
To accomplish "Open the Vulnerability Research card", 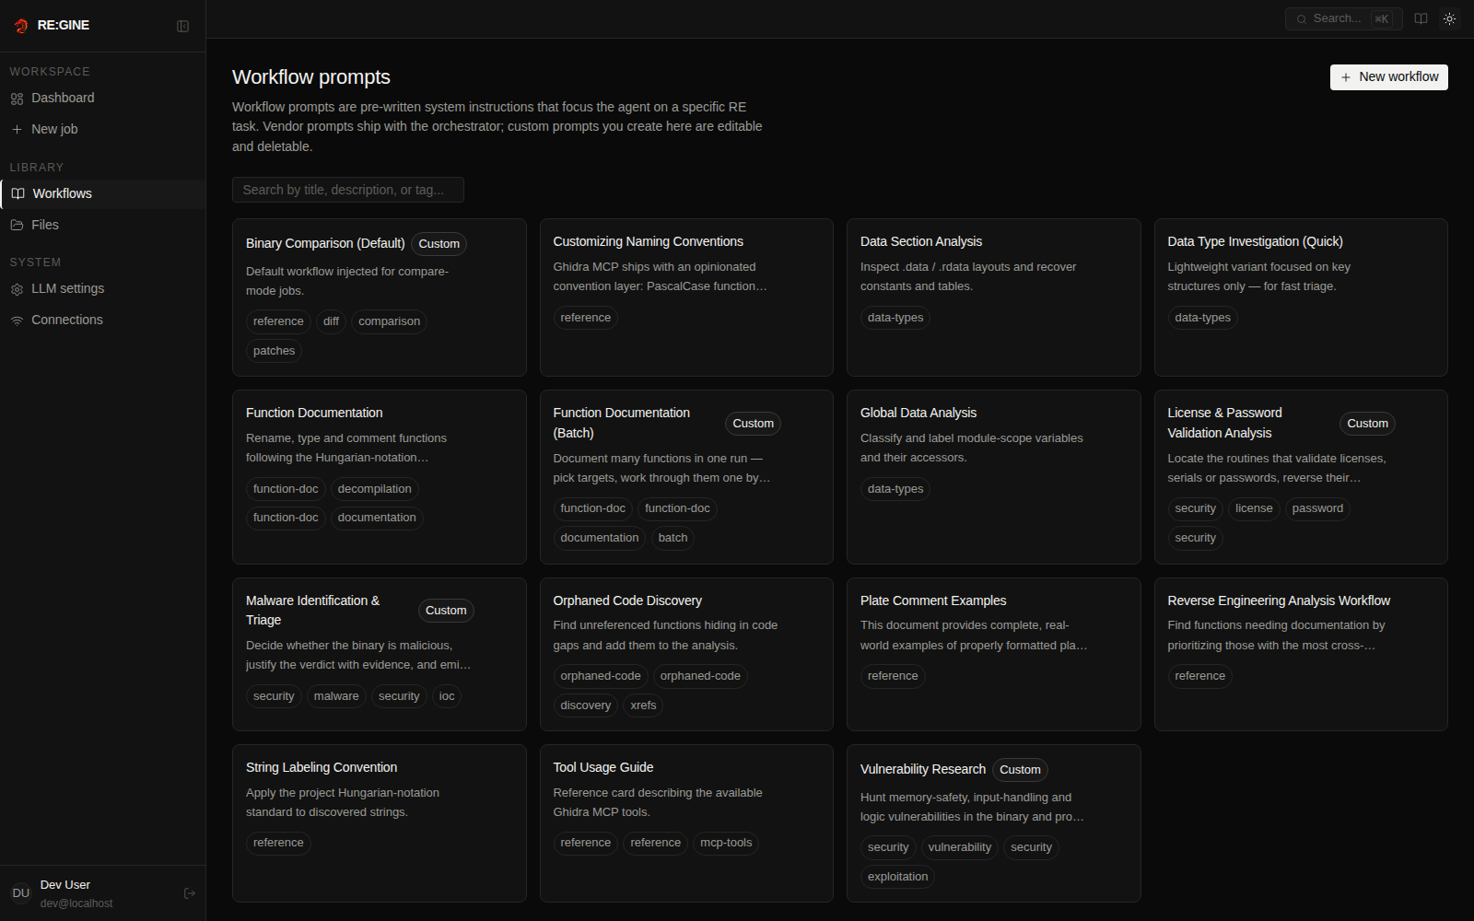I will coord(993,823).
